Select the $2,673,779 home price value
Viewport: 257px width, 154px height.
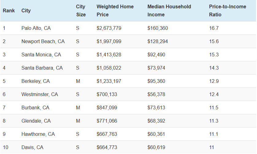109,28
